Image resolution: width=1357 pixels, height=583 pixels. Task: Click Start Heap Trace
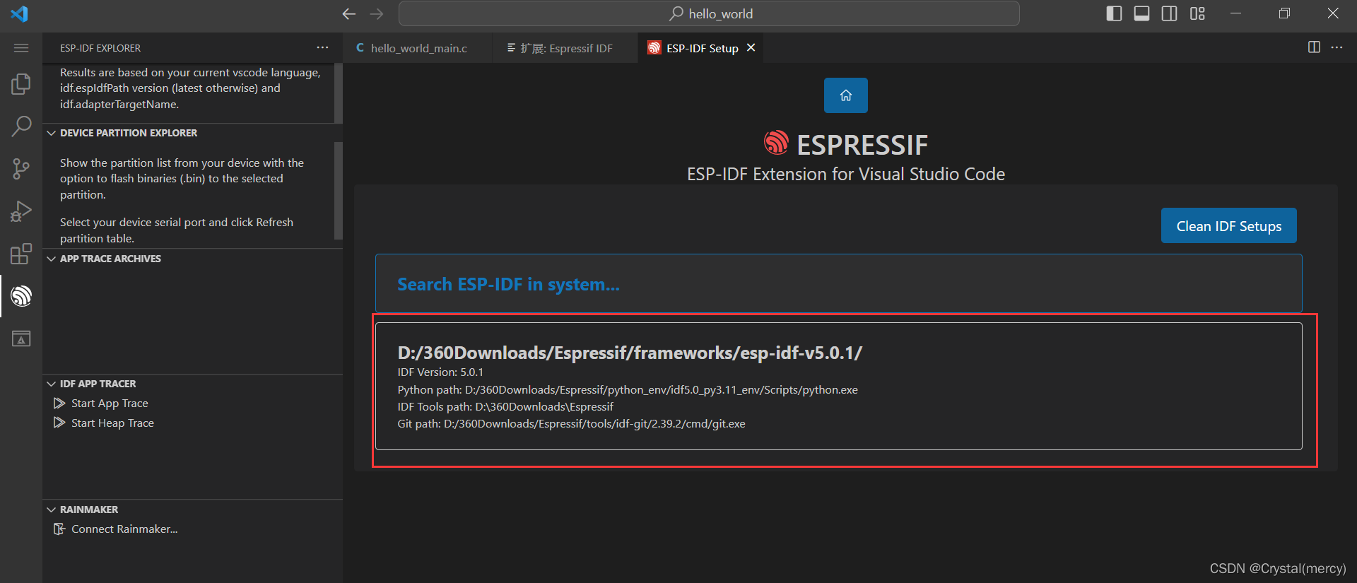pyautogui.click(x=112, y=423)
